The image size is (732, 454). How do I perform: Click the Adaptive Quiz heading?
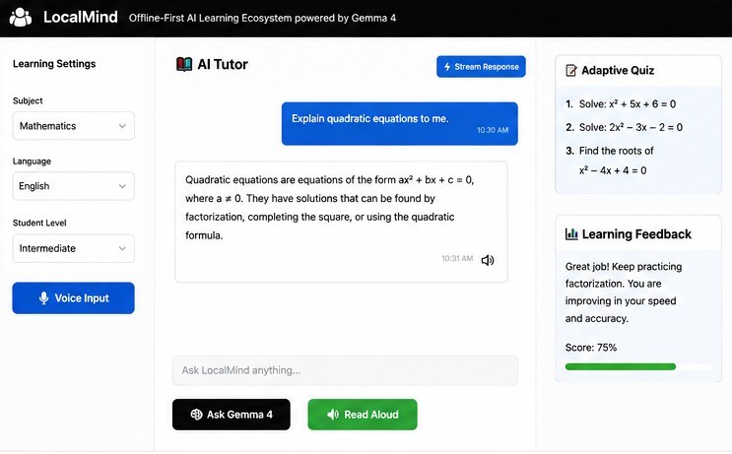coord(618,71)
